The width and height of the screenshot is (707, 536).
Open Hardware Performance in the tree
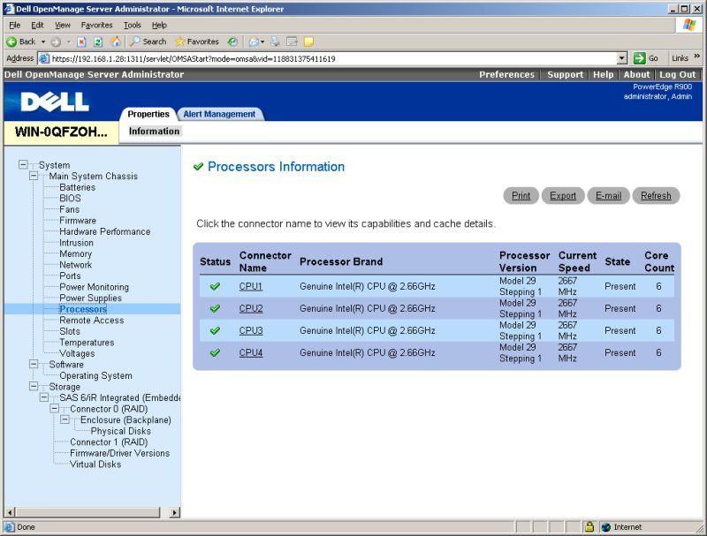105,231
